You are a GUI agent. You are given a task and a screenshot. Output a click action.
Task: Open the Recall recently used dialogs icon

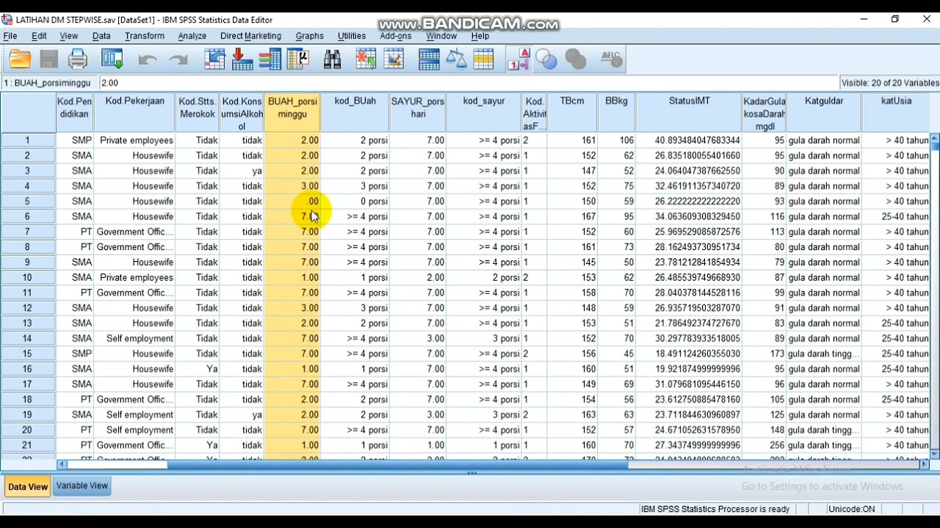112,59
